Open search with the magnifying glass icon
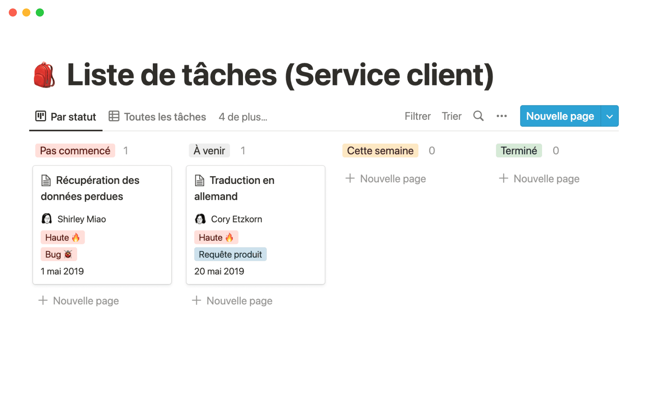Image resolution: width=648 pixels, height=405 pixels. coord(478,116)
